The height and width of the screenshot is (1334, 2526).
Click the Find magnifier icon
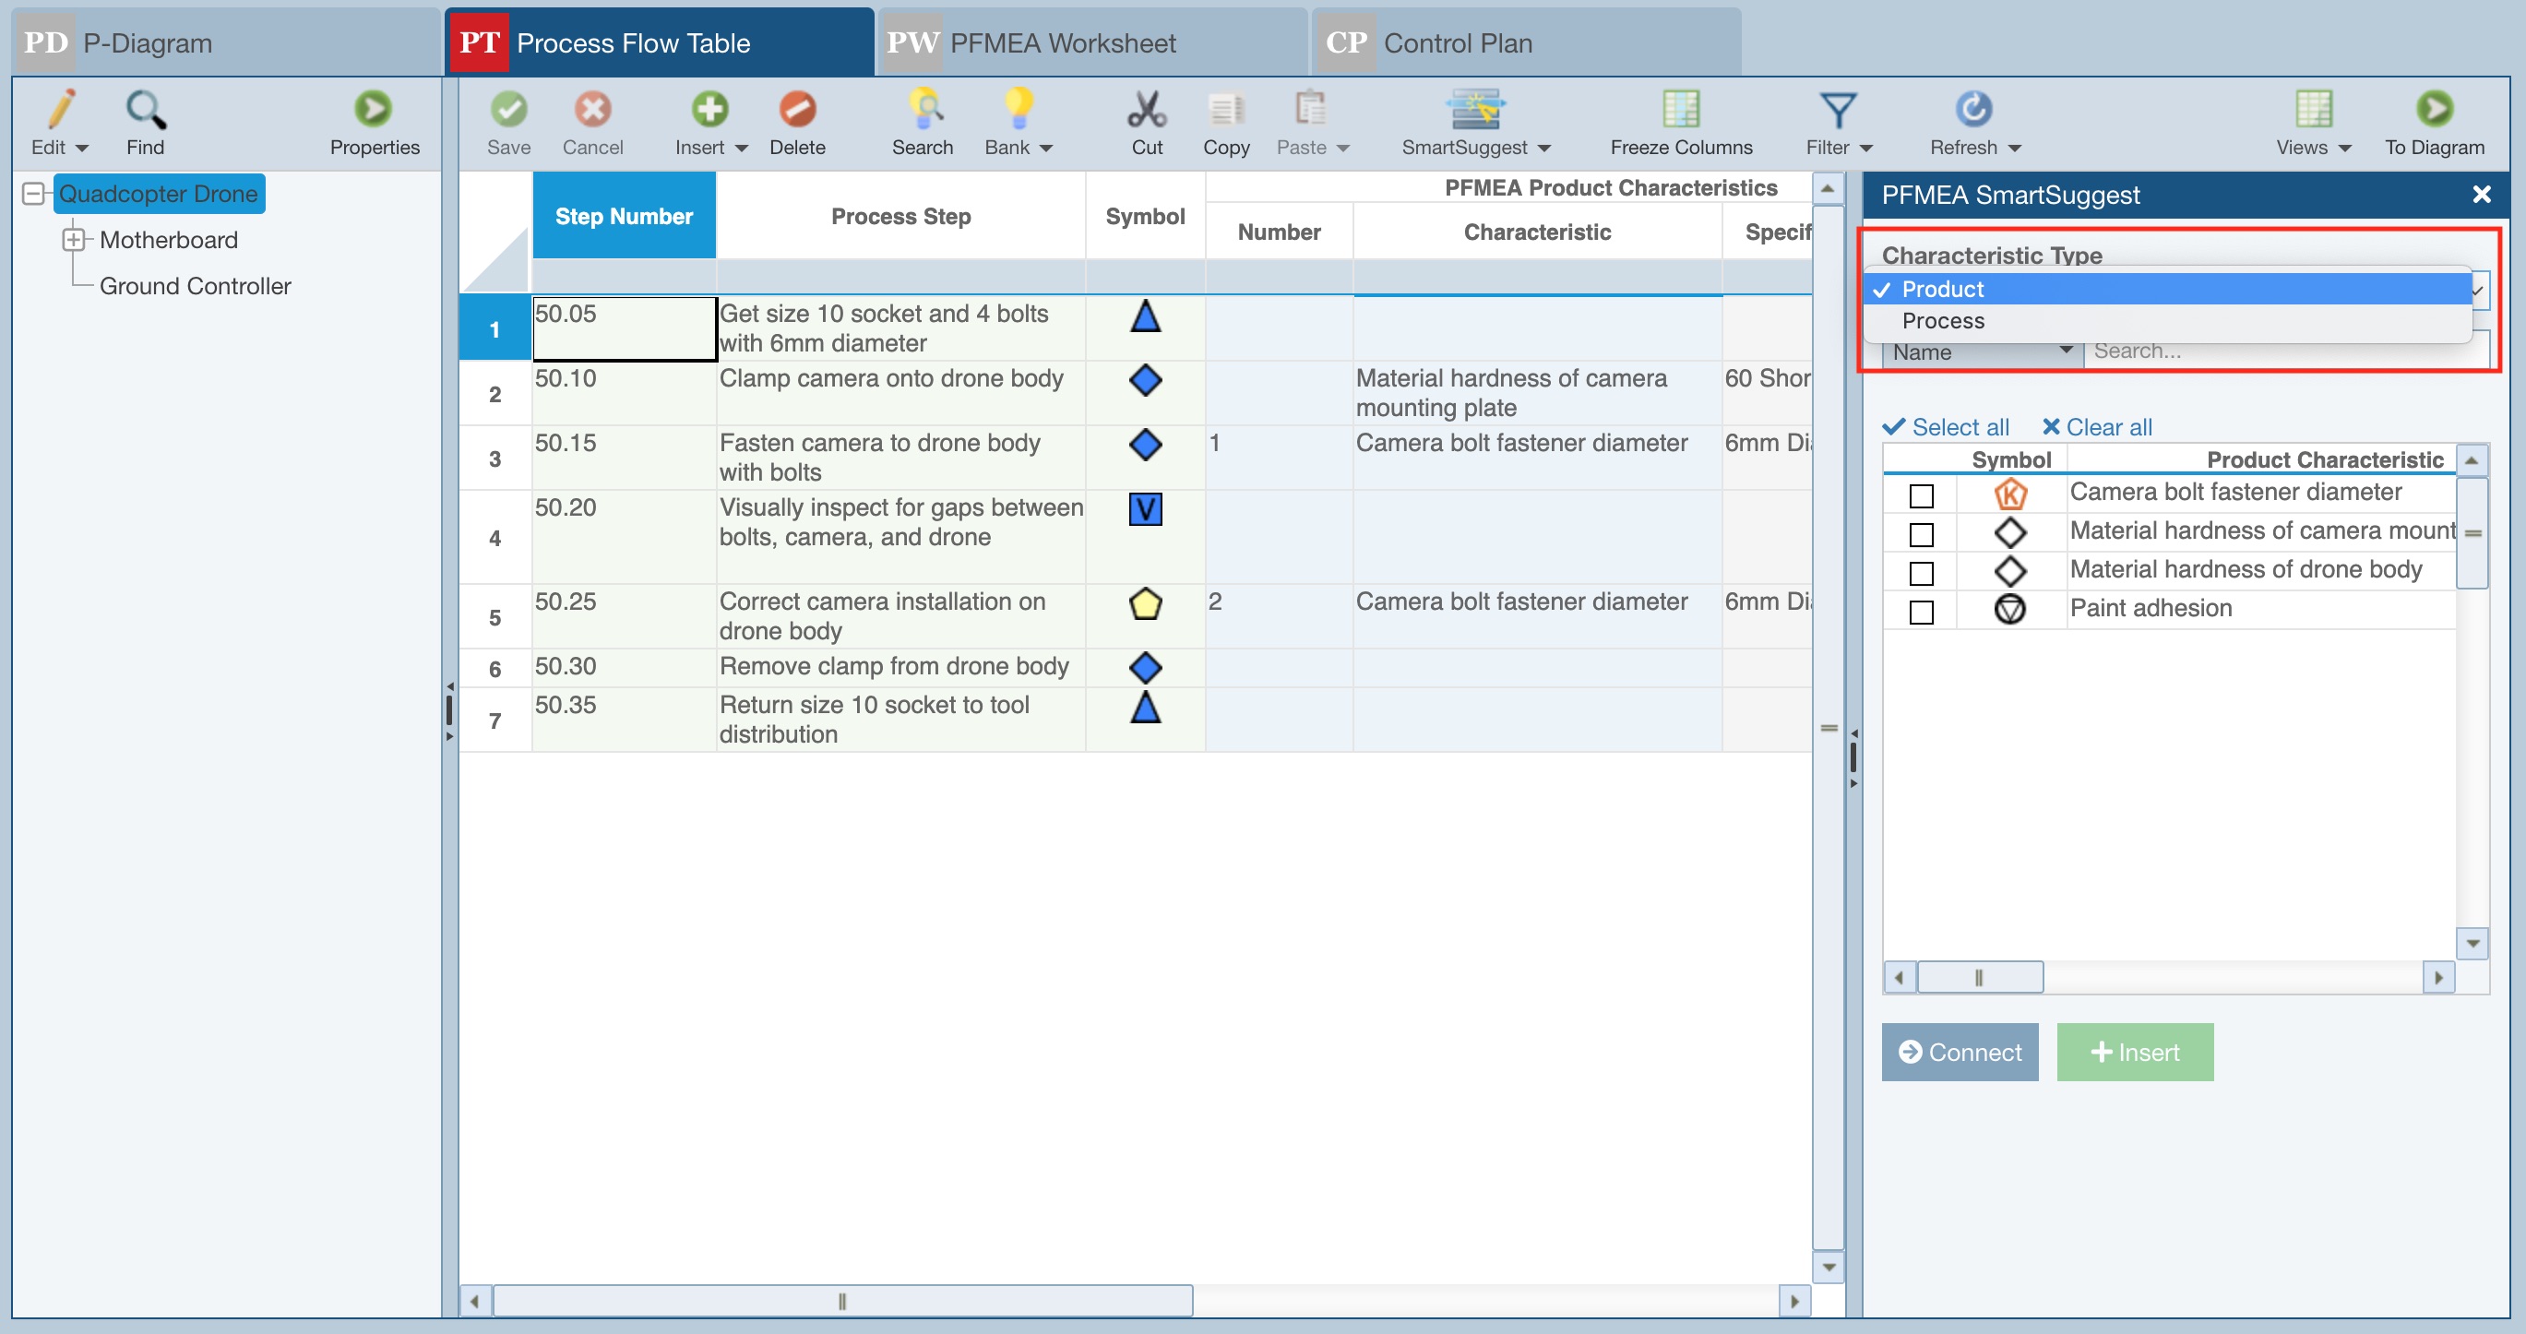pos(145,110)
